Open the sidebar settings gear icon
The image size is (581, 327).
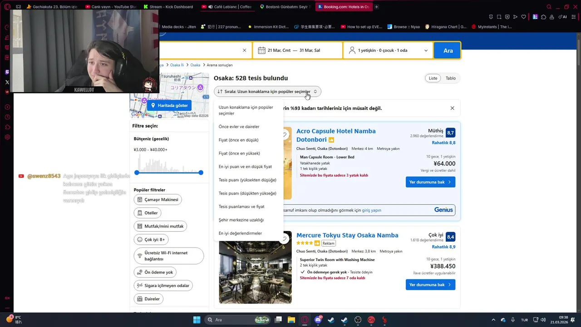[7, 137]
